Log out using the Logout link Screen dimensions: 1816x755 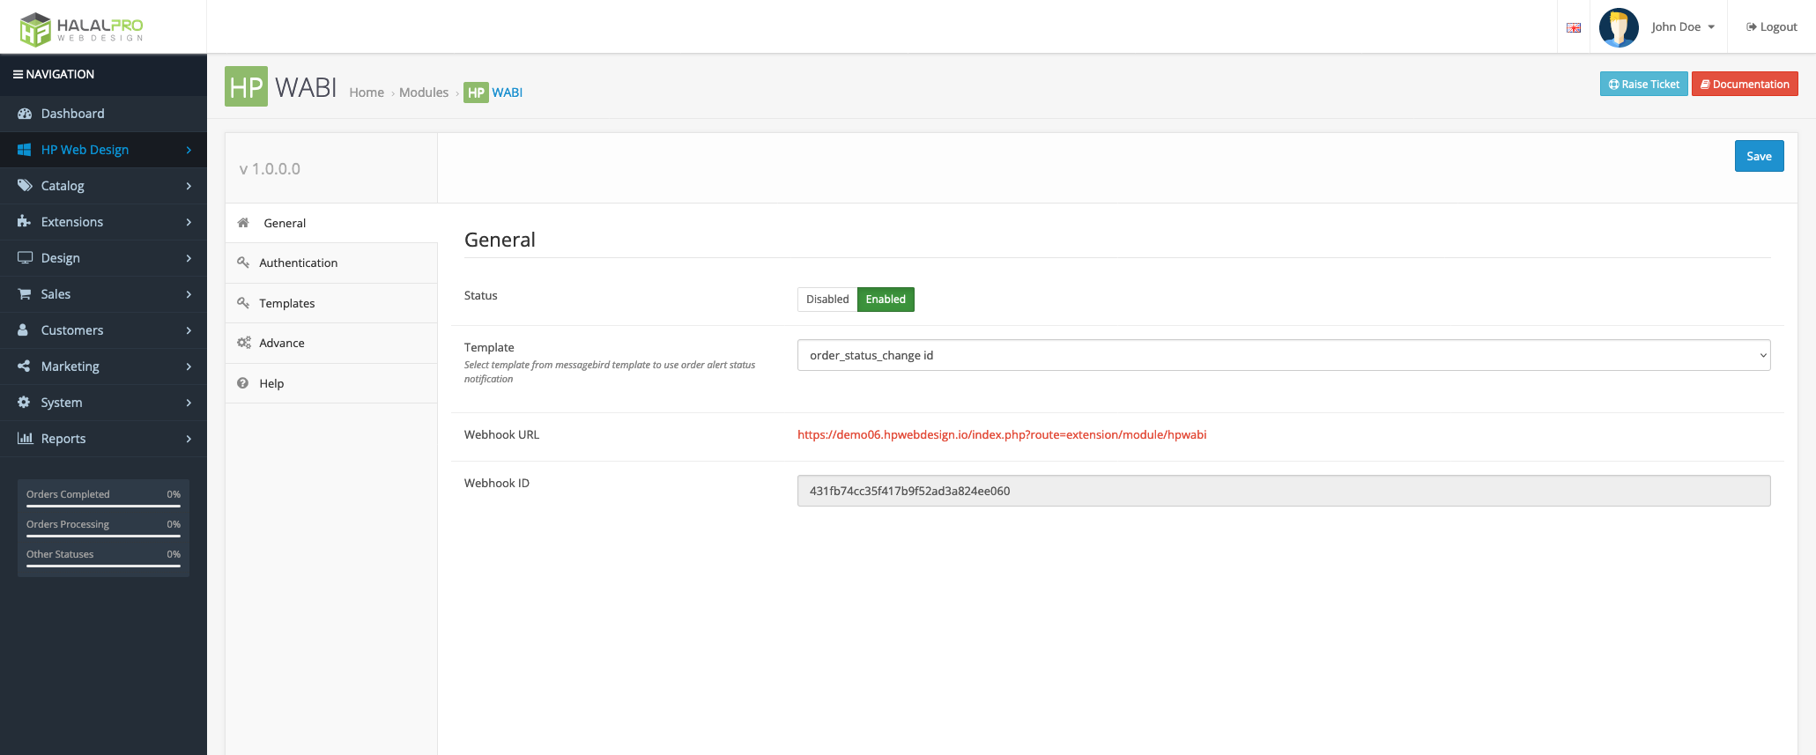click(1771, 27)
